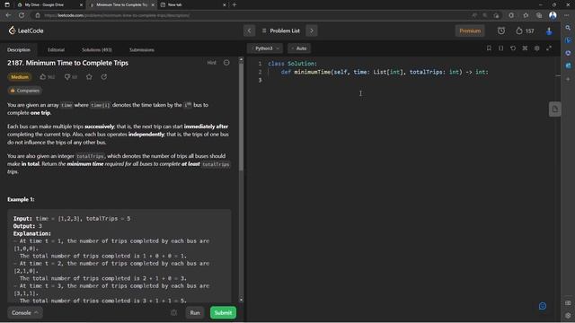Click the Hint link
Screen dimensions: 575x323
(212, 63)
